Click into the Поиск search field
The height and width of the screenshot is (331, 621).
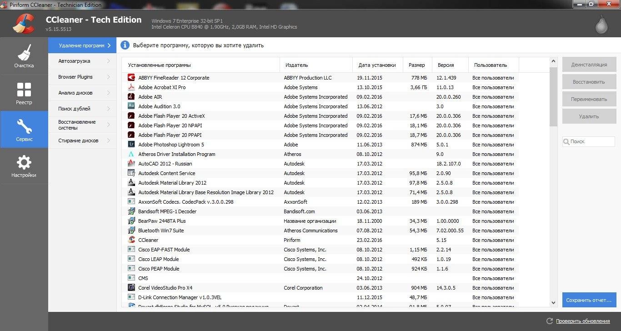click(x=589, y=141)
